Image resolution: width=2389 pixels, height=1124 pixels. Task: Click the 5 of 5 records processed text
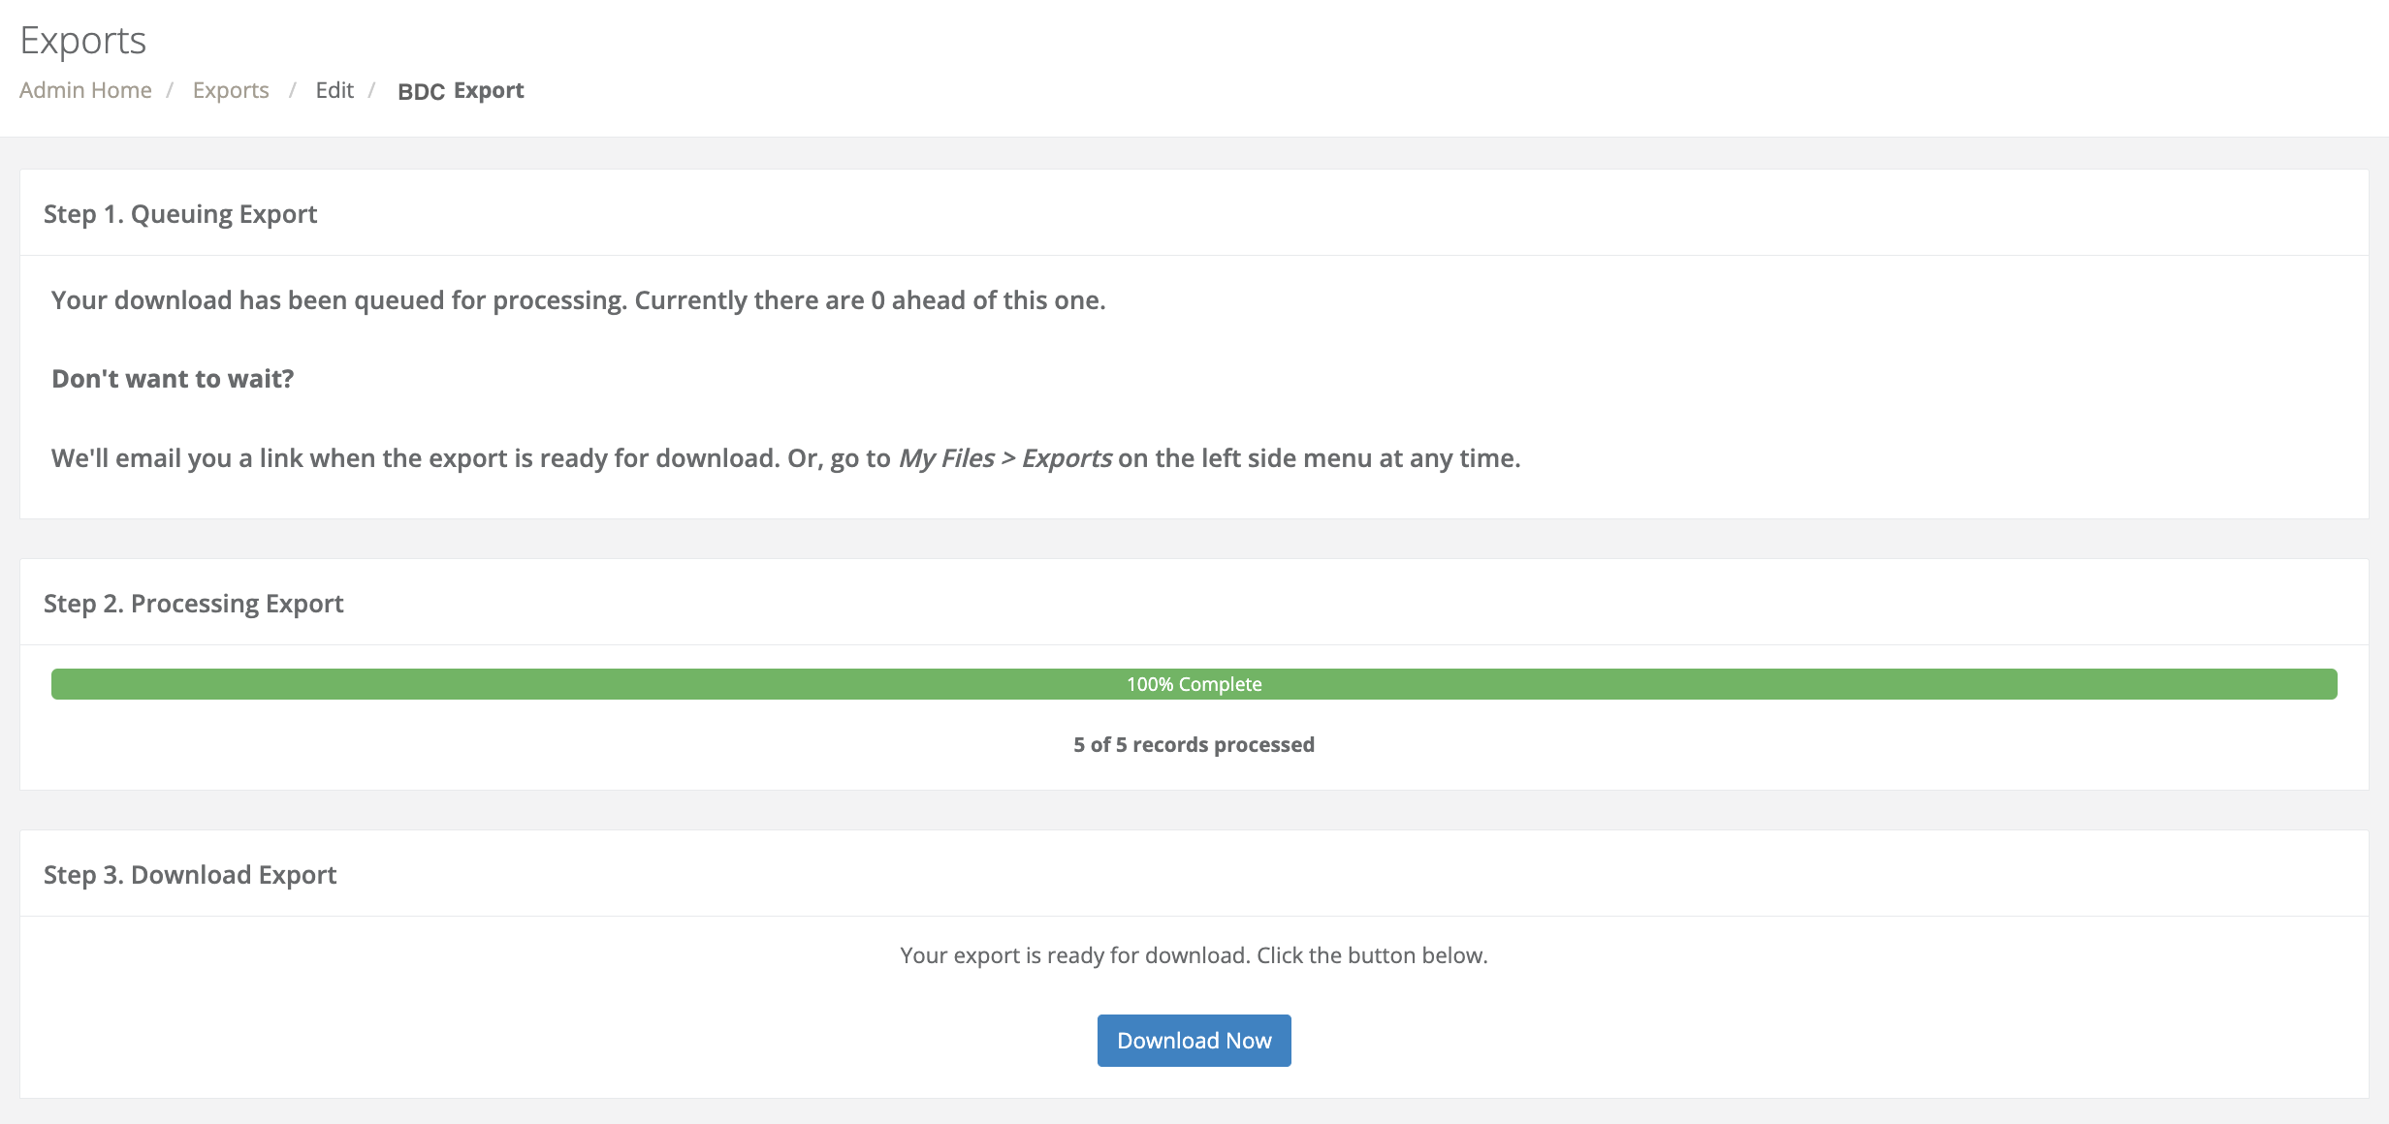1194,744
